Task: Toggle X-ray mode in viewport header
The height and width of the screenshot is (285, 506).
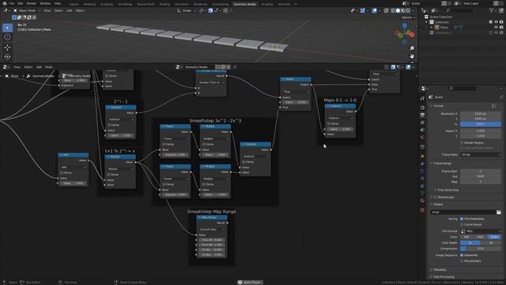Action: [387, 10]
